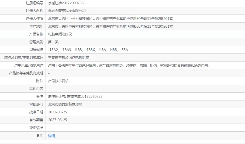Click original registration number 京械注准20172260733
The height and width of the screenshot is (144, 245).
point(85,96)
